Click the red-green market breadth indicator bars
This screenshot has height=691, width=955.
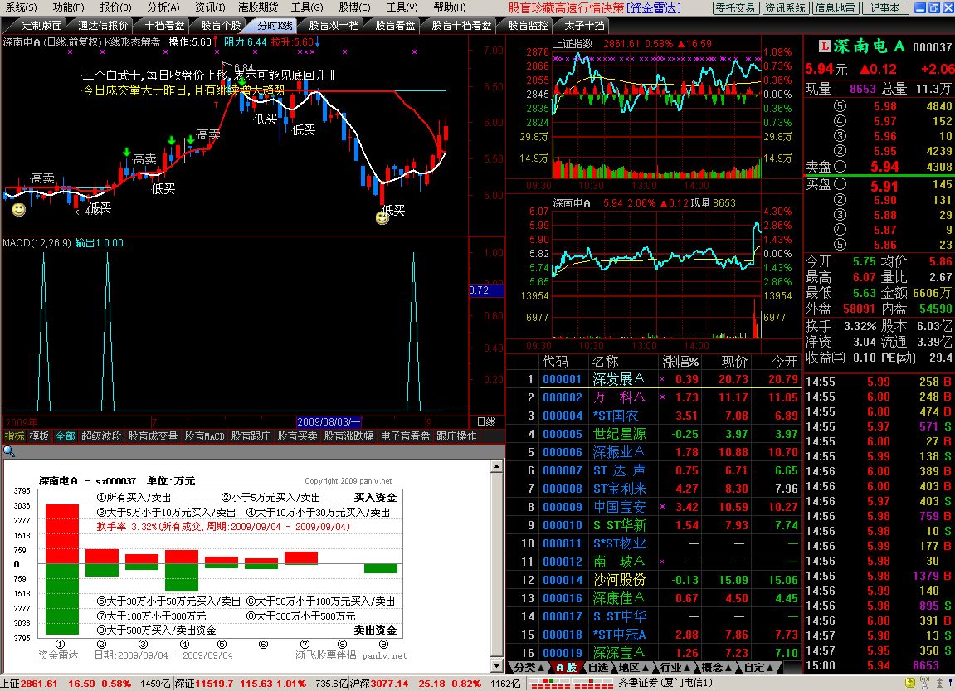click(571, 684)
